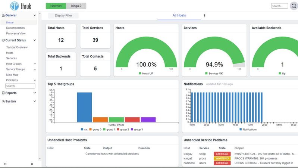
Task: Click the Reports section icon
Action: [3, 93]
